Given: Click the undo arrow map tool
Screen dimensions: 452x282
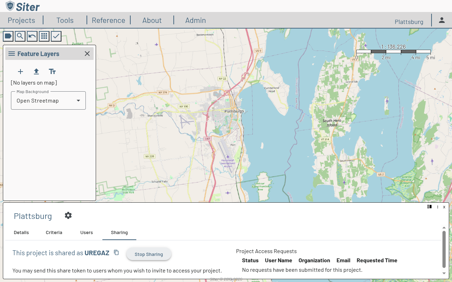Looking at the screenshot, I should (x=32, y=36).
